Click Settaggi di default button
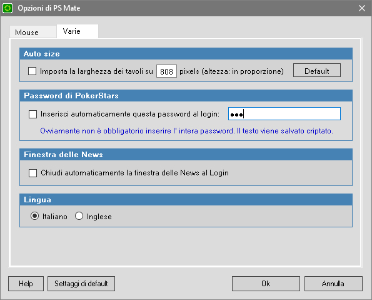372x300 pixels. [81, 284]
